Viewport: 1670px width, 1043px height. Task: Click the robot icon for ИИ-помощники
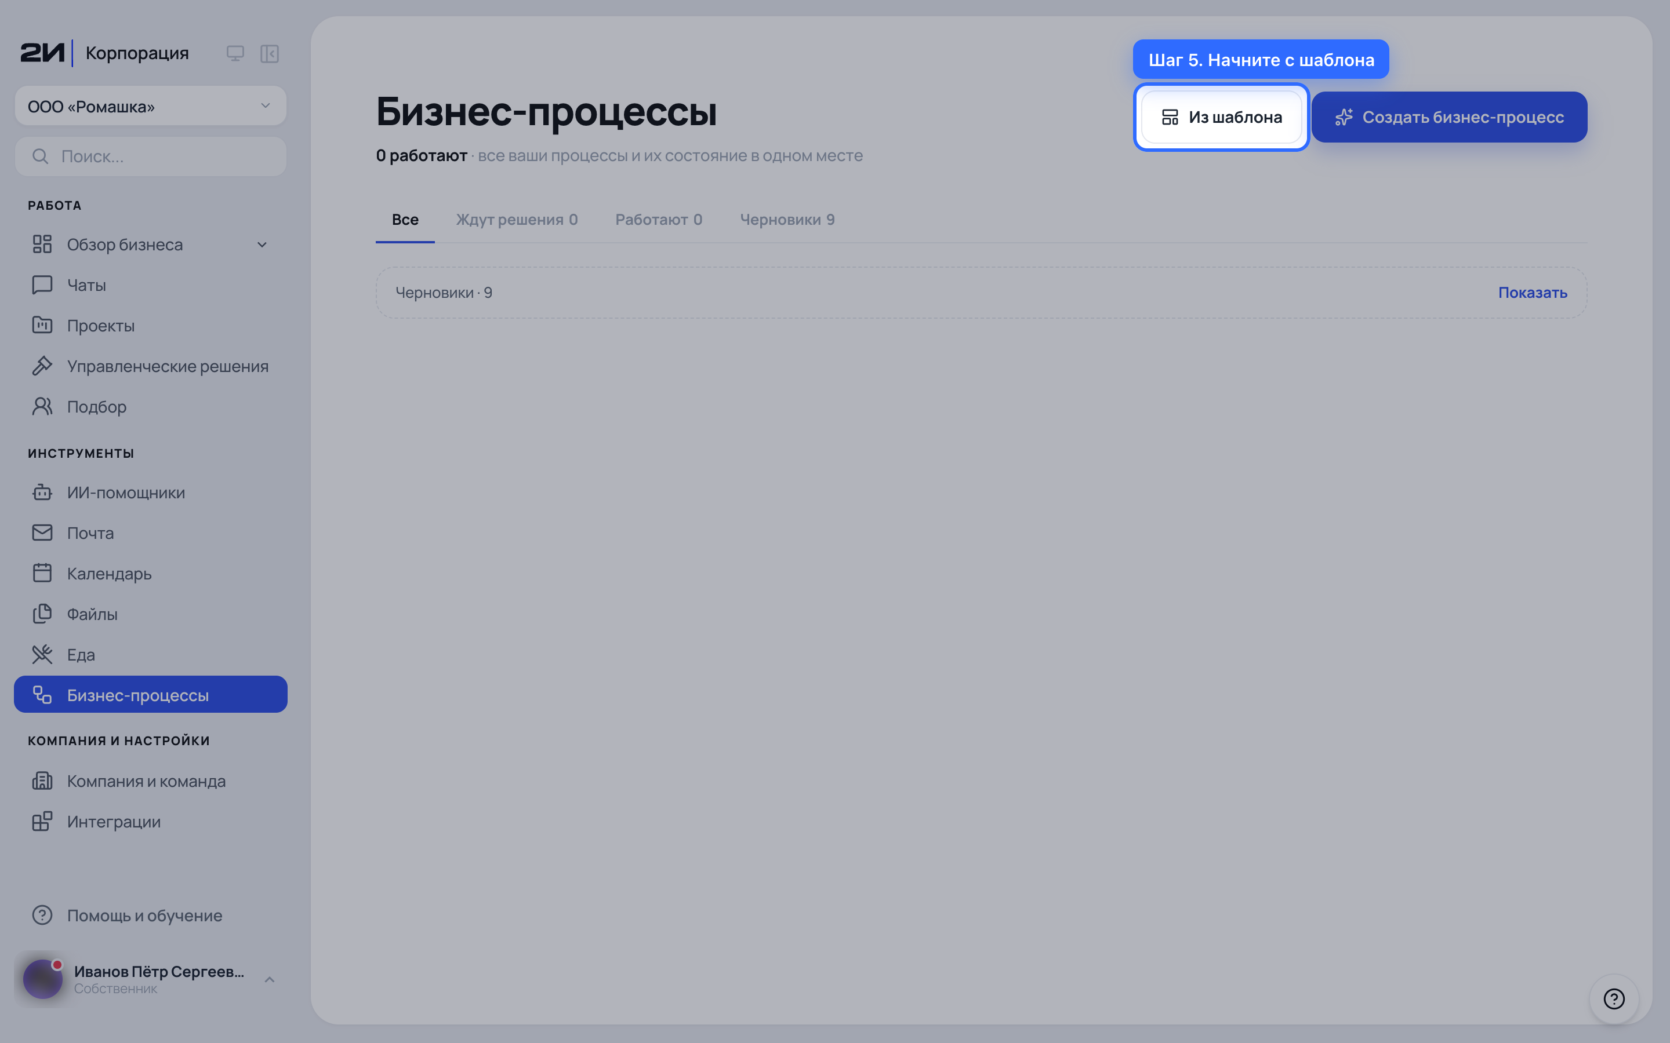pos(42,492)
